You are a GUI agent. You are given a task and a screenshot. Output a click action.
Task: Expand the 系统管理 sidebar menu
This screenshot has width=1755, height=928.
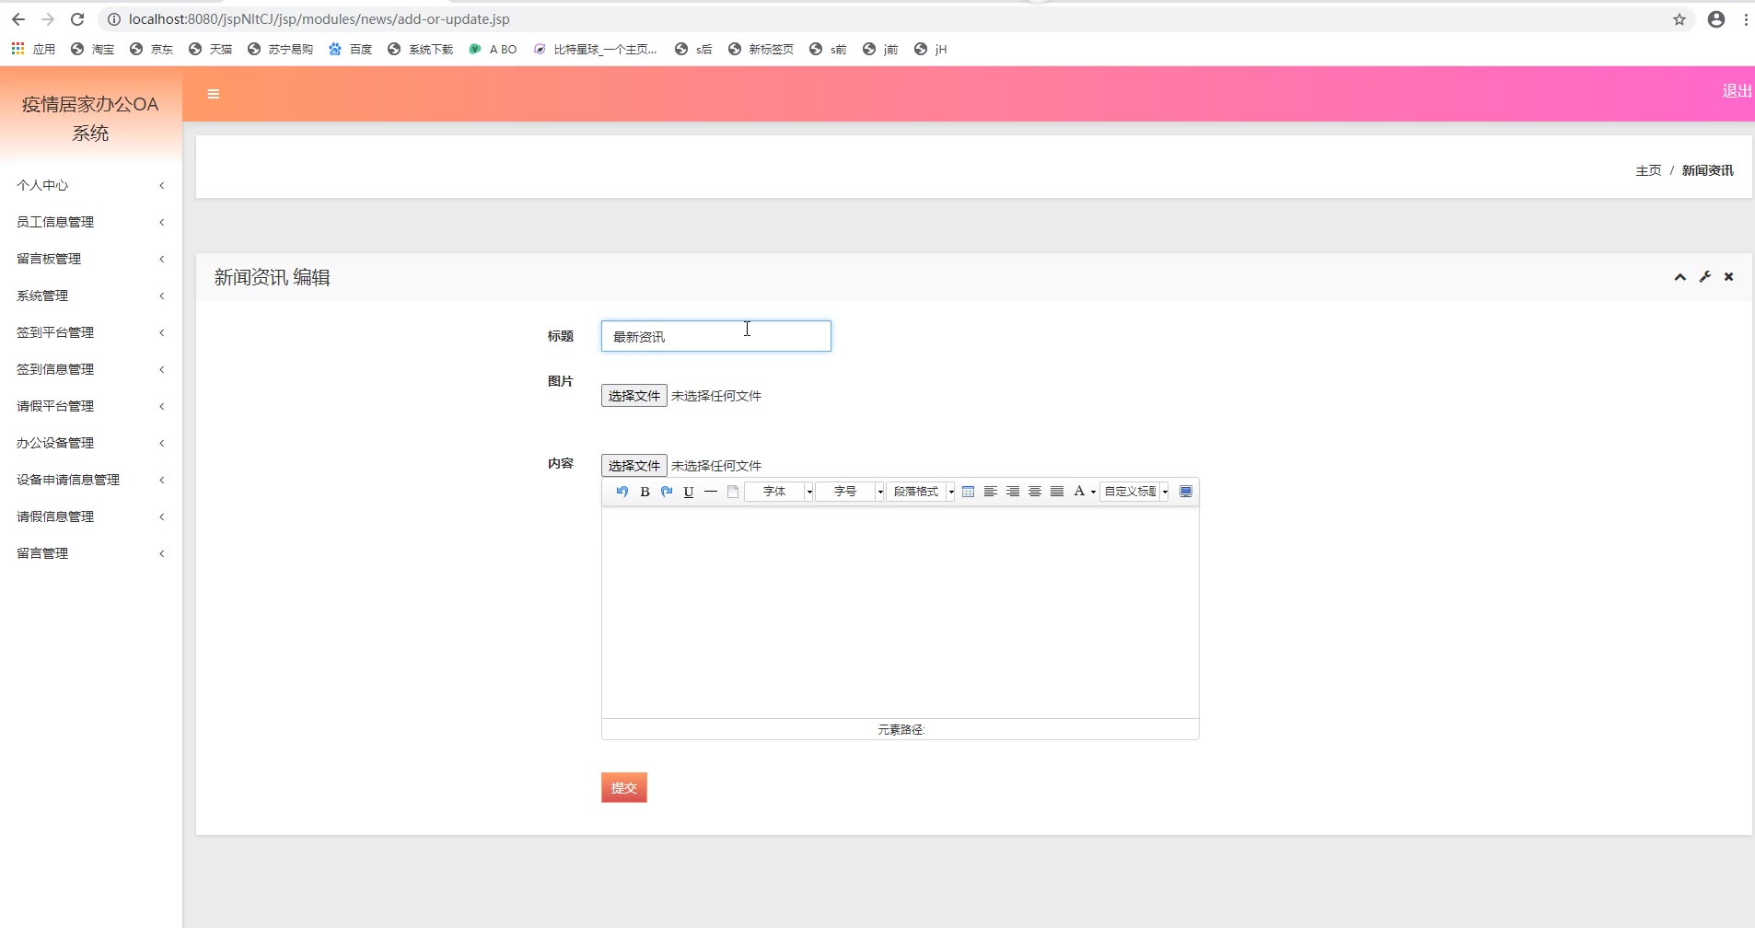91,296
